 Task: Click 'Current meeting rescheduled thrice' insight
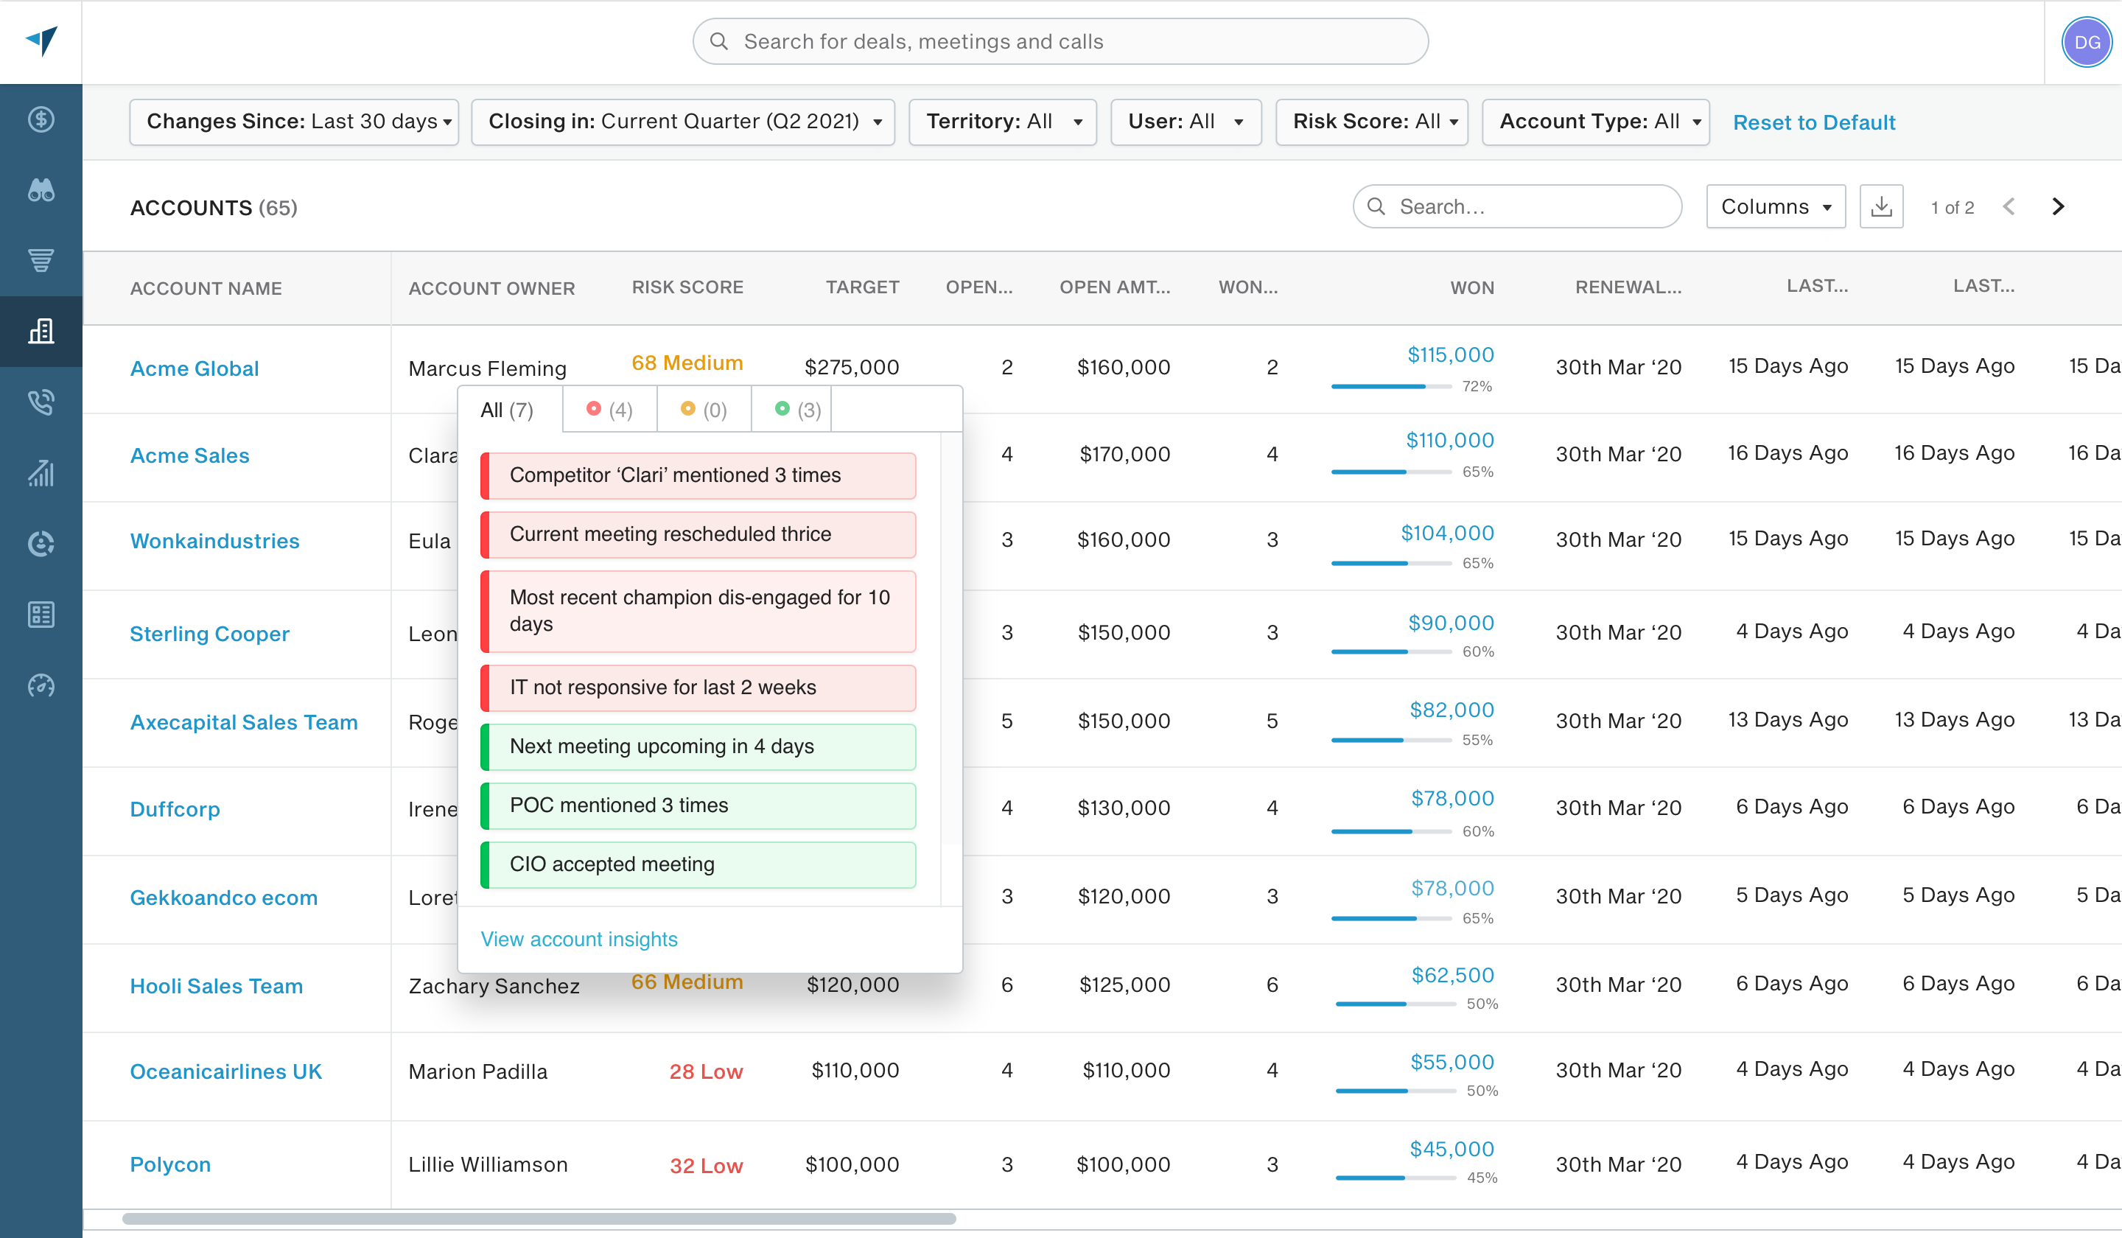(x=698, y=535)
